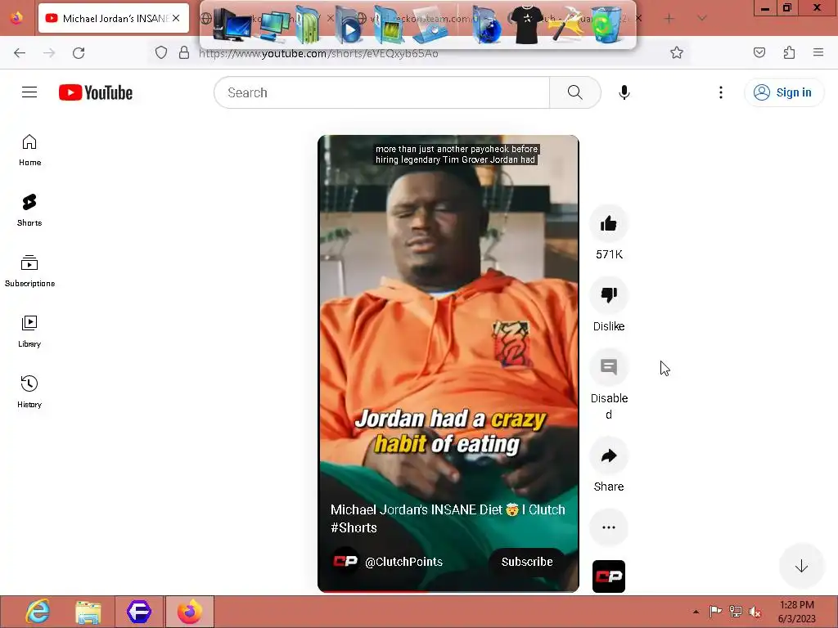Open Library in sidebar
This screenshot has height=628, width=838.
[29, 331]
